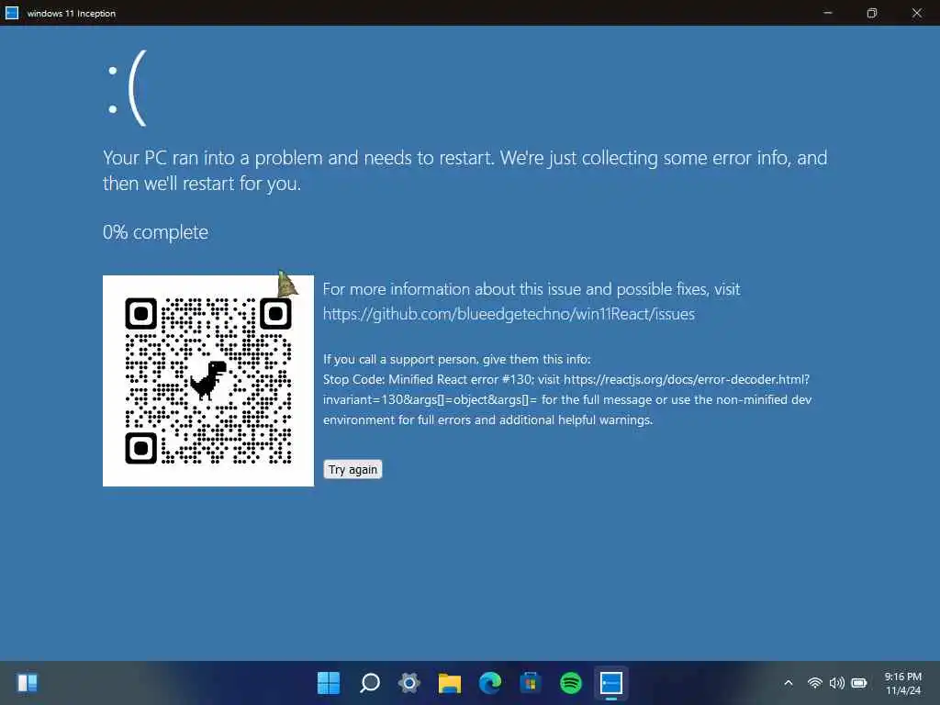Viewport: 940px width, 705px height.
Task: Launch Spotify from the taskbar
Action: click(x=571, y=683)
